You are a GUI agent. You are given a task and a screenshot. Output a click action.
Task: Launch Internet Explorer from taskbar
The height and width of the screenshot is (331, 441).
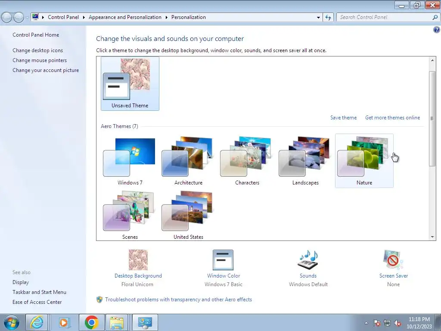click(37, 322)
